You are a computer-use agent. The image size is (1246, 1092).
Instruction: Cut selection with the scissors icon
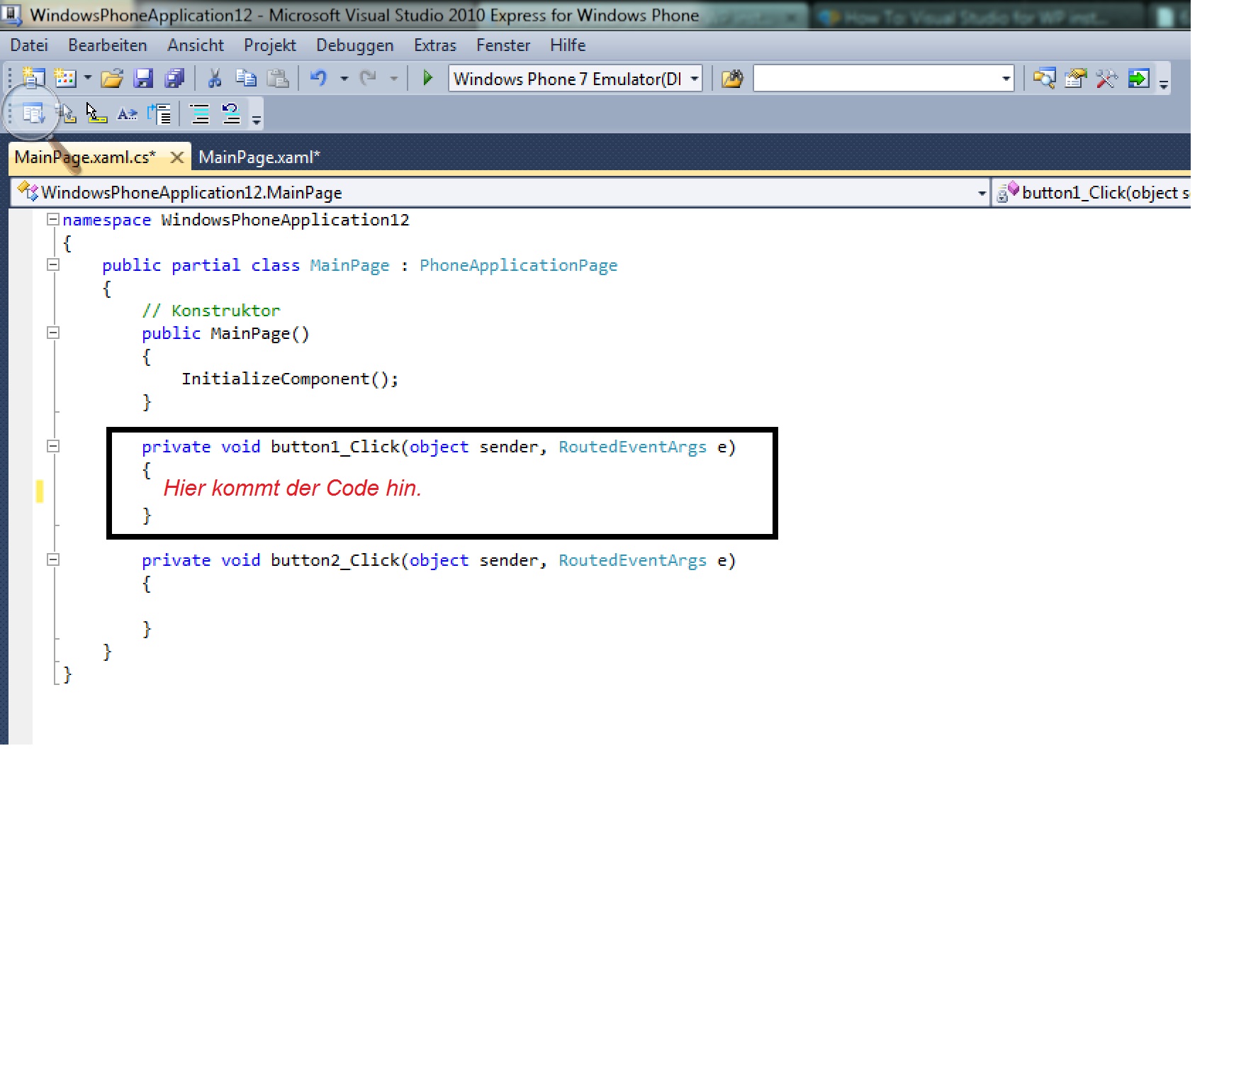pyautogui.click(x=214, y=78)
